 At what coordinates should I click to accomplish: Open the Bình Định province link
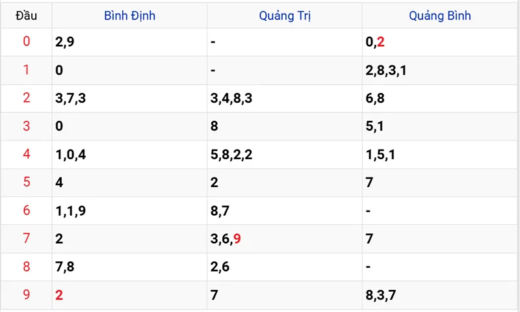tap(129, 16)
